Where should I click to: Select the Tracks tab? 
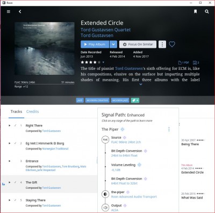click(x=16, y=111)
